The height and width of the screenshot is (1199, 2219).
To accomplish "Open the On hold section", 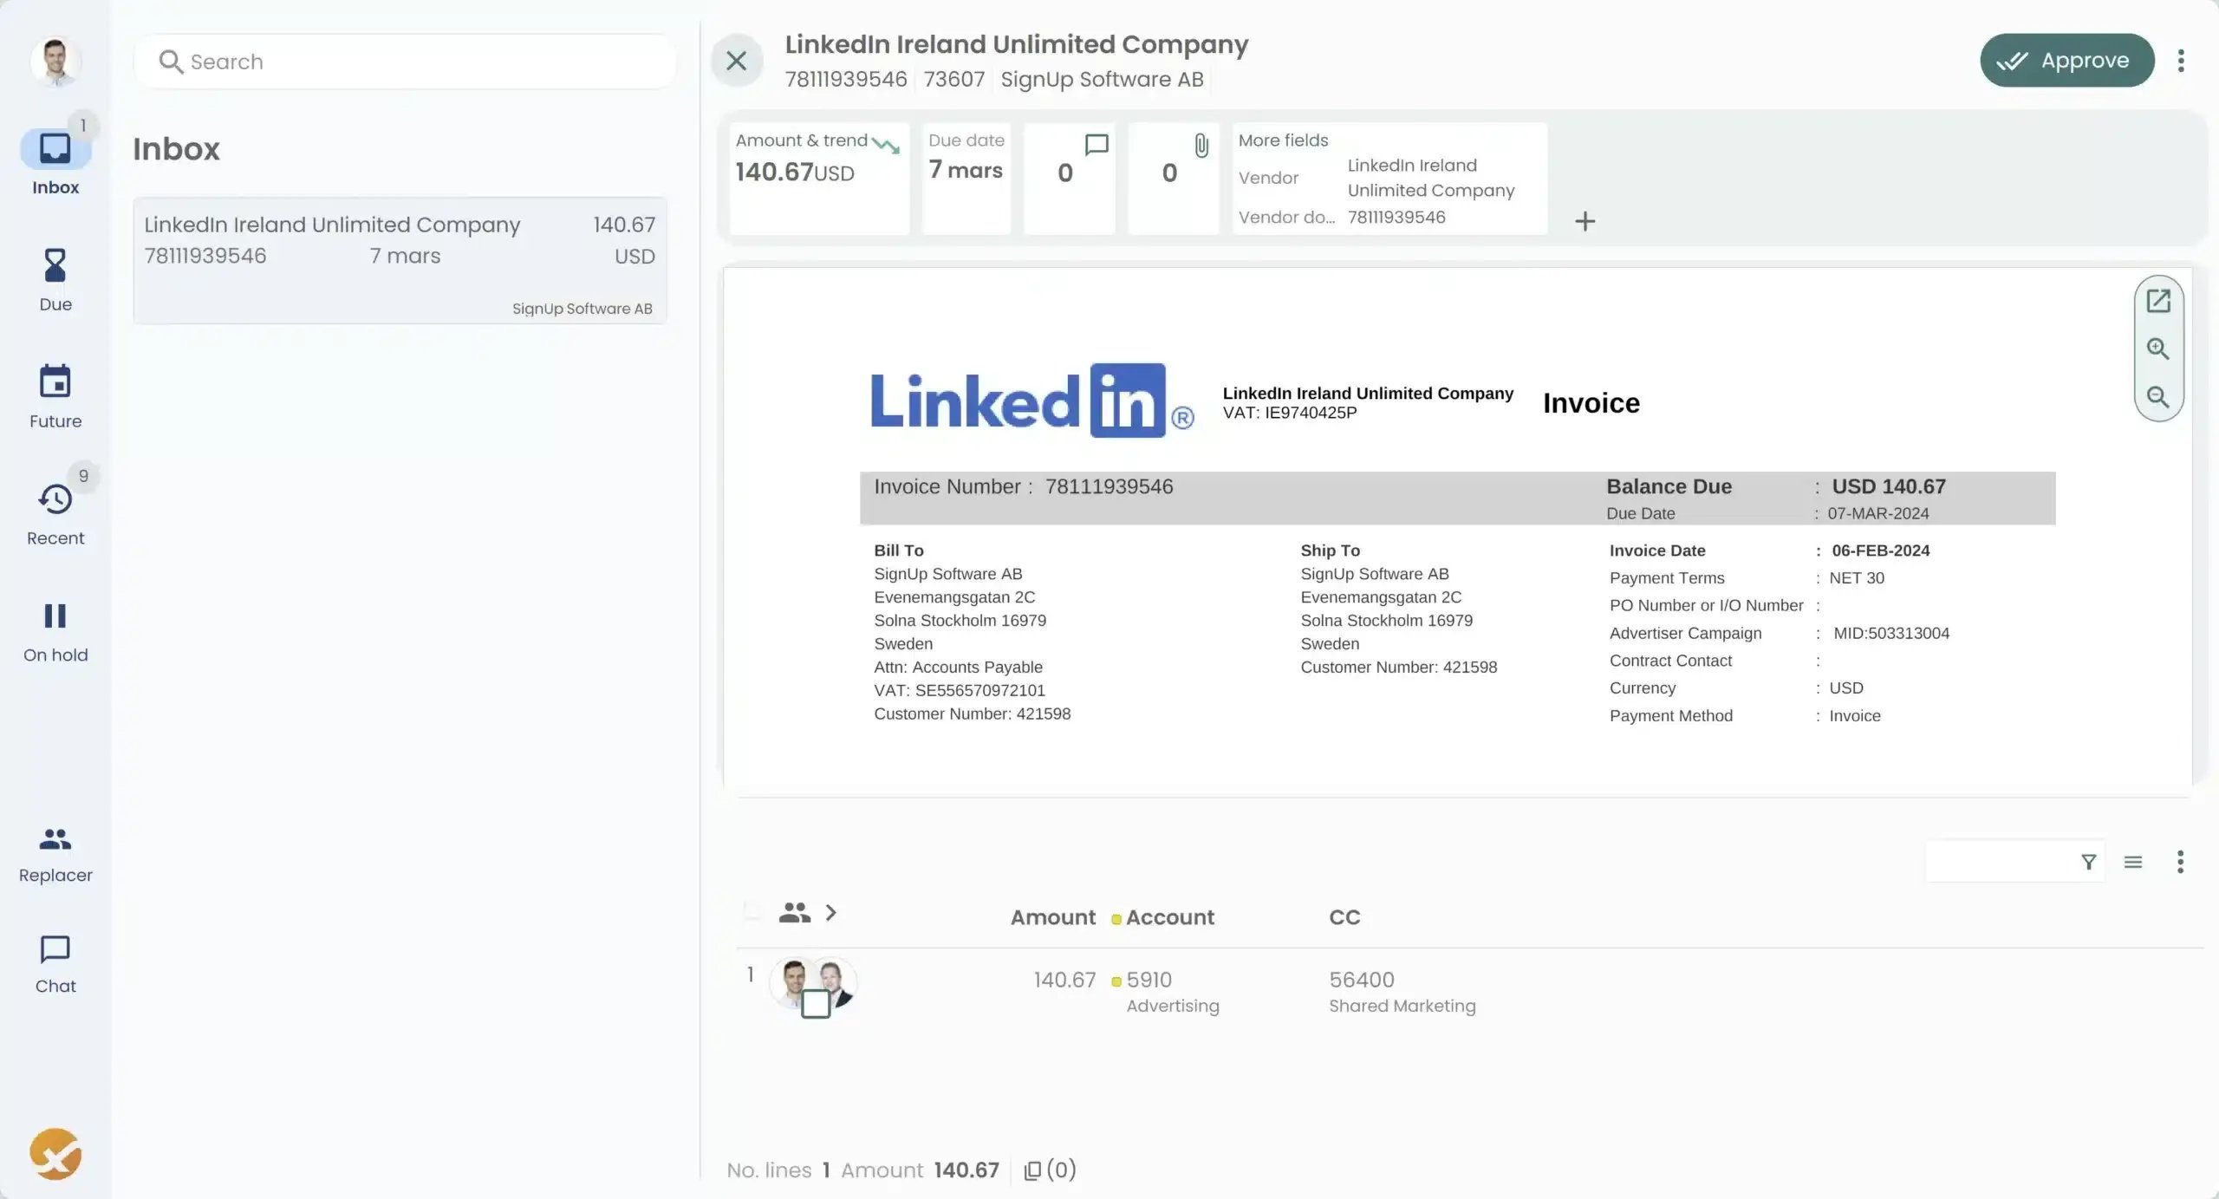I will click(55, 622).
